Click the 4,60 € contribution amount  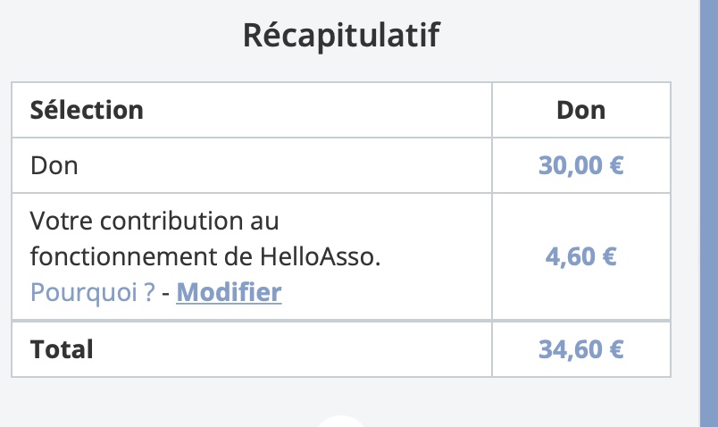tap(581, 256)
